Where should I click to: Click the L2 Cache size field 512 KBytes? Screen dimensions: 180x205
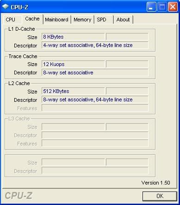point(73,91)
